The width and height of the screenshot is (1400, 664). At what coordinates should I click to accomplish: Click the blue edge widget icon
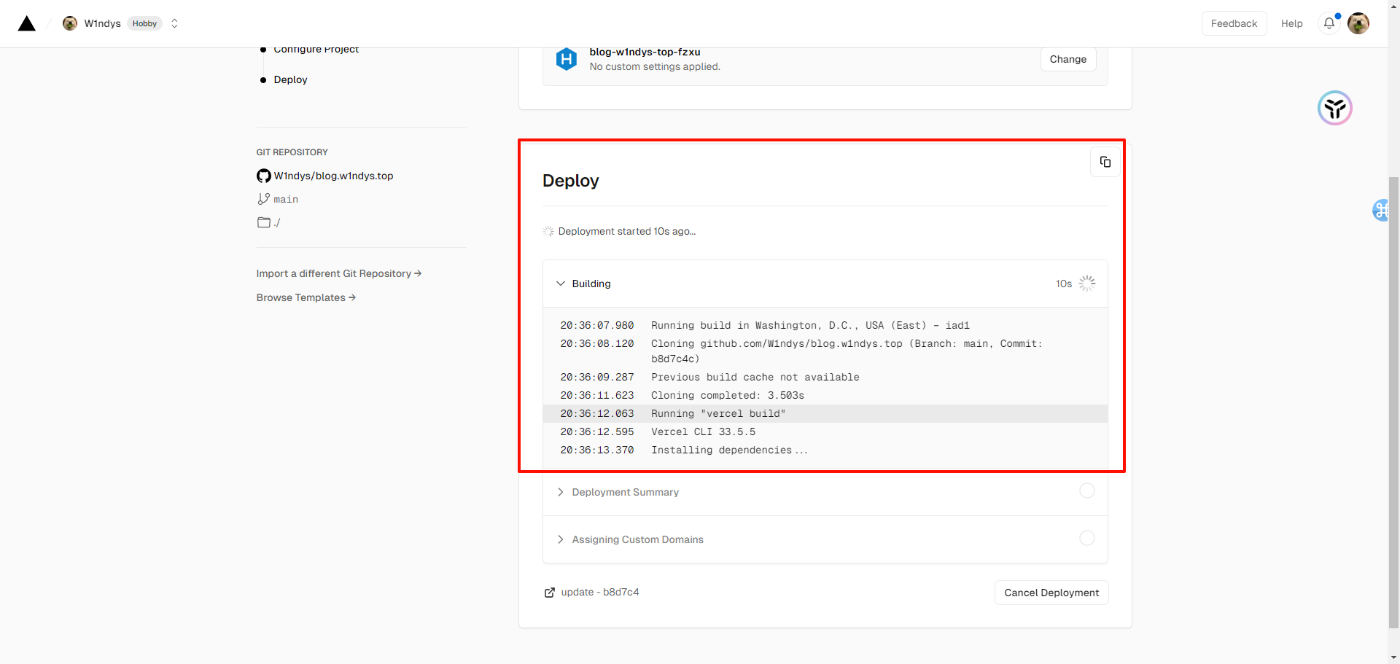pos(1381,210)
